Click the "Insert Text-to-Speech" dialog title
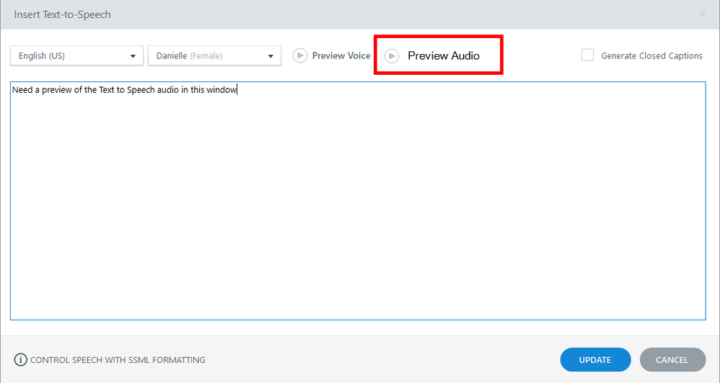720x383 pixels. 63,14
